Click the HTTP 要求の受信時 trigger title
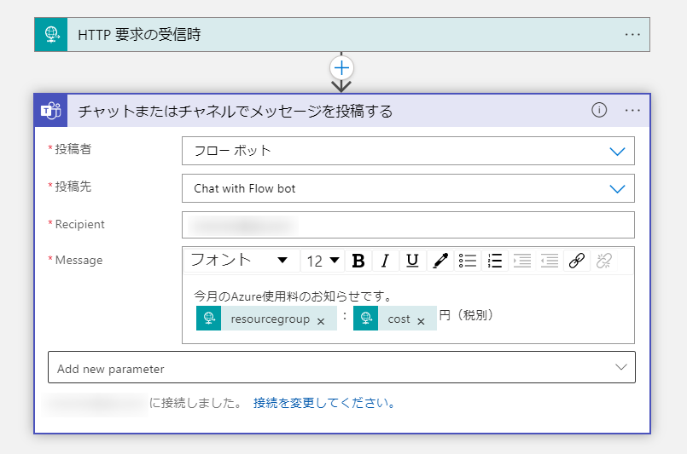The height and width of the screenshot is (454, 687). [x=139, y=35]
